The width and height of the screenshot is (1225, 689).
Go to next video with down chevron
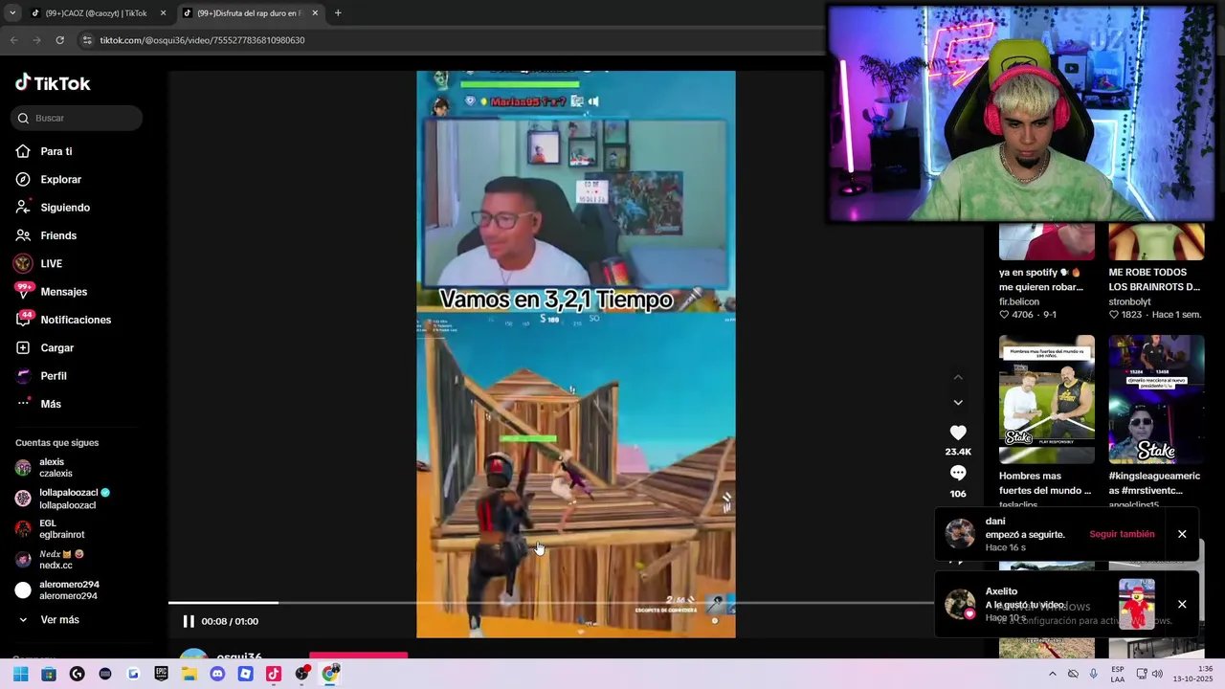958,402
